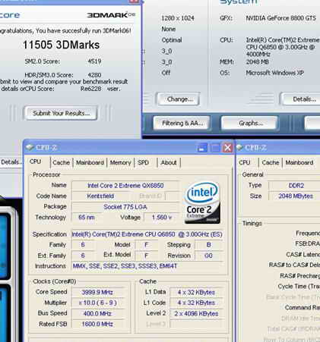This screenshot has height=342, width=320.
Task: Click the Instructions value MMX, SSE list
Action: [147, 266]
